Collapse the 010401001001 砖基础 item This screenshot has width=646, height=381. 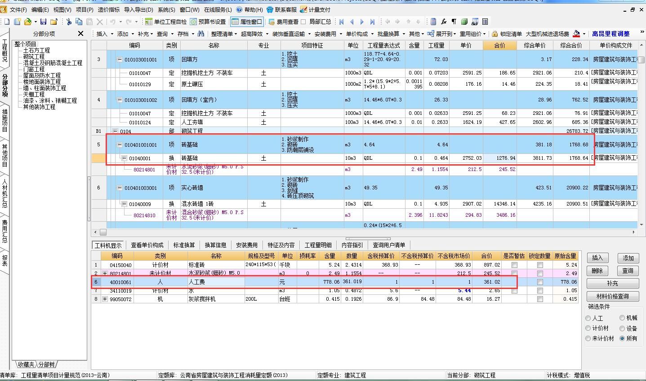click(x=120, y=145)
